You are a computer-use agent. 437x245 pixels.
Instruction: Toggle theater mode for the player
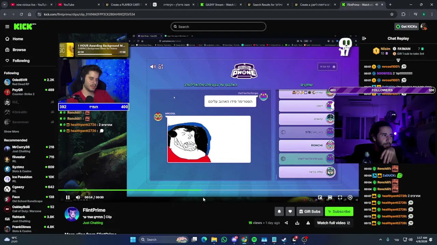[x=330, y=197]
